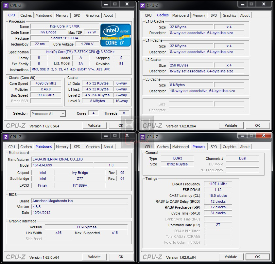Viewport: 275px width, 264px height.
Task: Click OK in the Mainboard window
Action: (121, 257)
